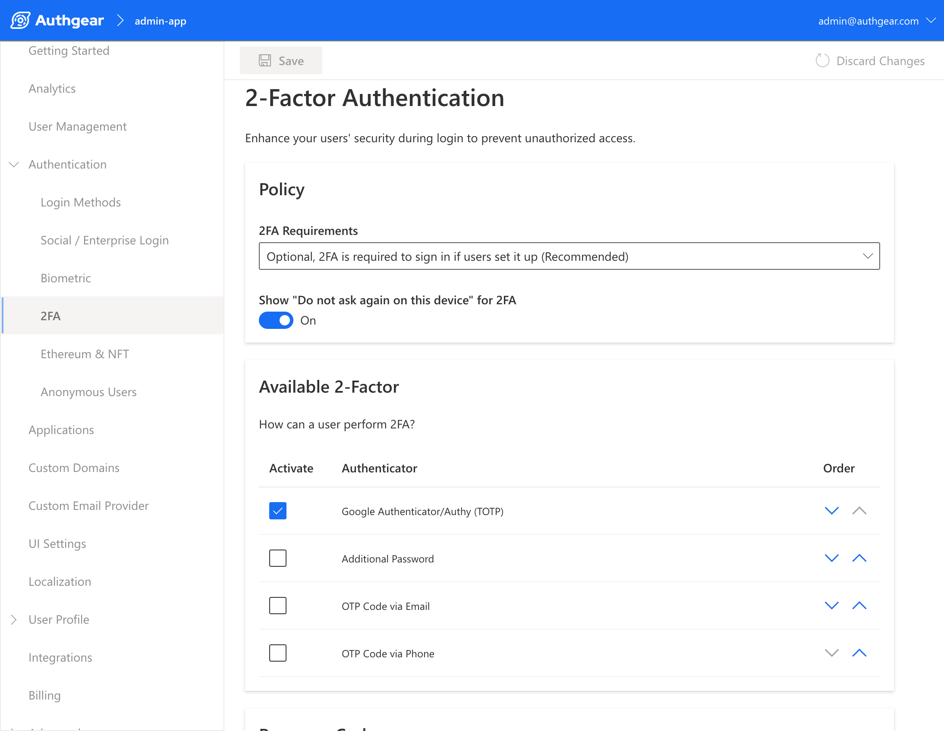Click the Authgear logo

point(20,20)
